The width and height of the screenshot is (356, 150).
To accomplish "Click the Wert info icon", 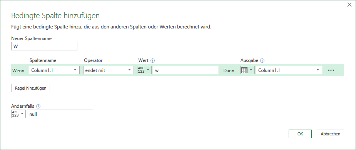I will (152, 61).
